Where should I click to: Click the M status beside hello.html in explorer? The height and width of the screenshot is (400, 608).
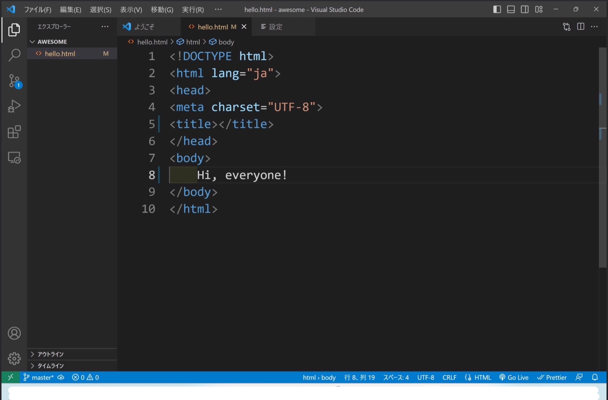click(106, 54)
